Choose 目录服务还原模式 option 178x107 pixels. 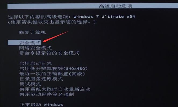tap(41, 79)
